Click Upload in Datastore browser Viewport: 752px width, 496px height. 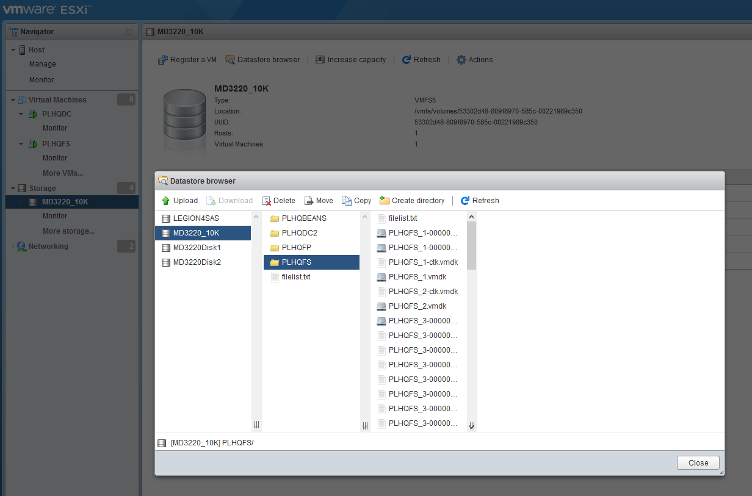coord(179,201)
